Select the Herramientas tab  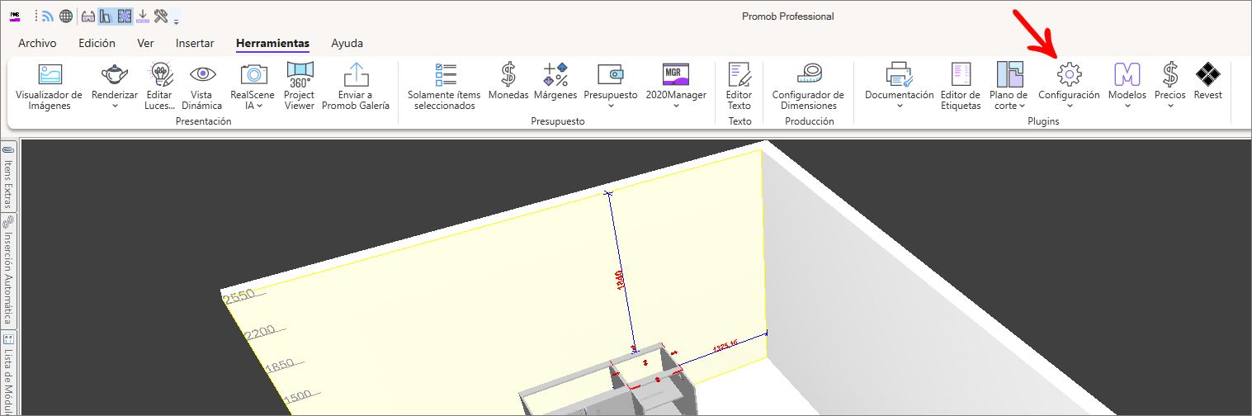pyautogui.click(x=272, y=44)
